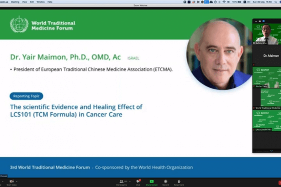Click the battery 100% indicator
Viewport: 281px width, 187px height.
[x=236, y=2]
